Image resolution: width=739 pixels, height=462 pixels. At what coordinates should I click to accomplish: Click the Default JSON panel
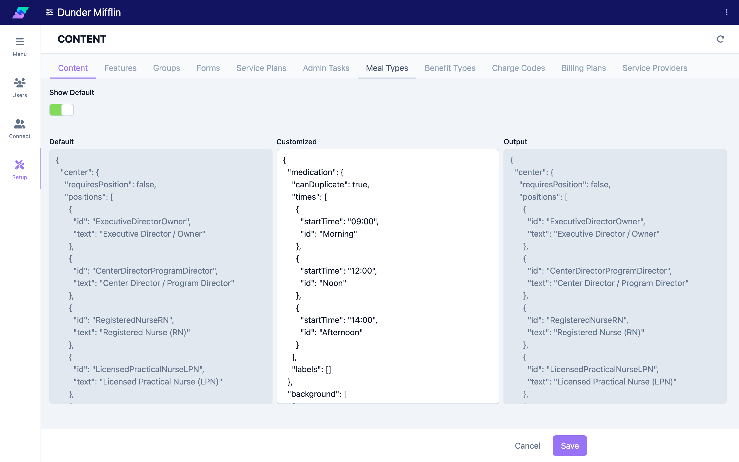click(161, 276)
